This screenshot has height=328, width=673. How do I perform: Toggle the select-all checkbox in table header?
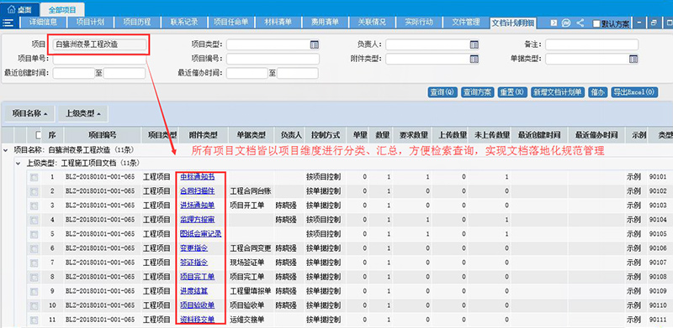39,135
